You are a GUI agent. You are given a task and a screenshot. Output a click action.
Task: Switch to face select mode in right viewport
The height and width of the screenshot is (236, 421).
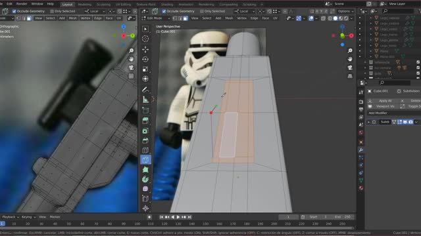pyautogui.click(x=186, y=18)
